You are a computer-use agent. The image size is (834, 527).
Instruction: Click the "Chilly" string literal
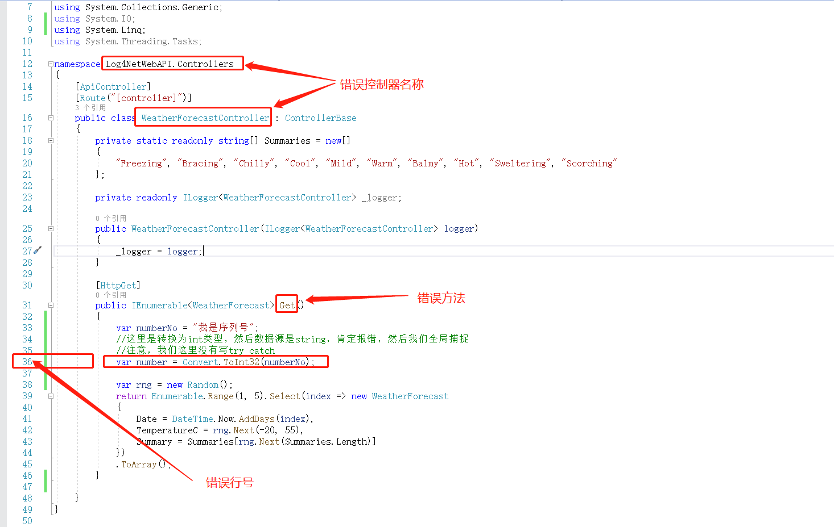click(x=254, y=164)
